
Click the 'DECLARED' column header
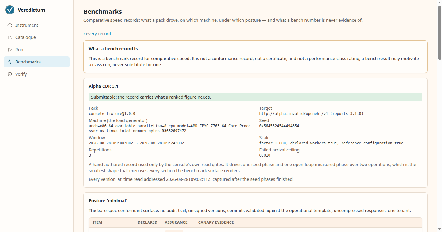148,222
